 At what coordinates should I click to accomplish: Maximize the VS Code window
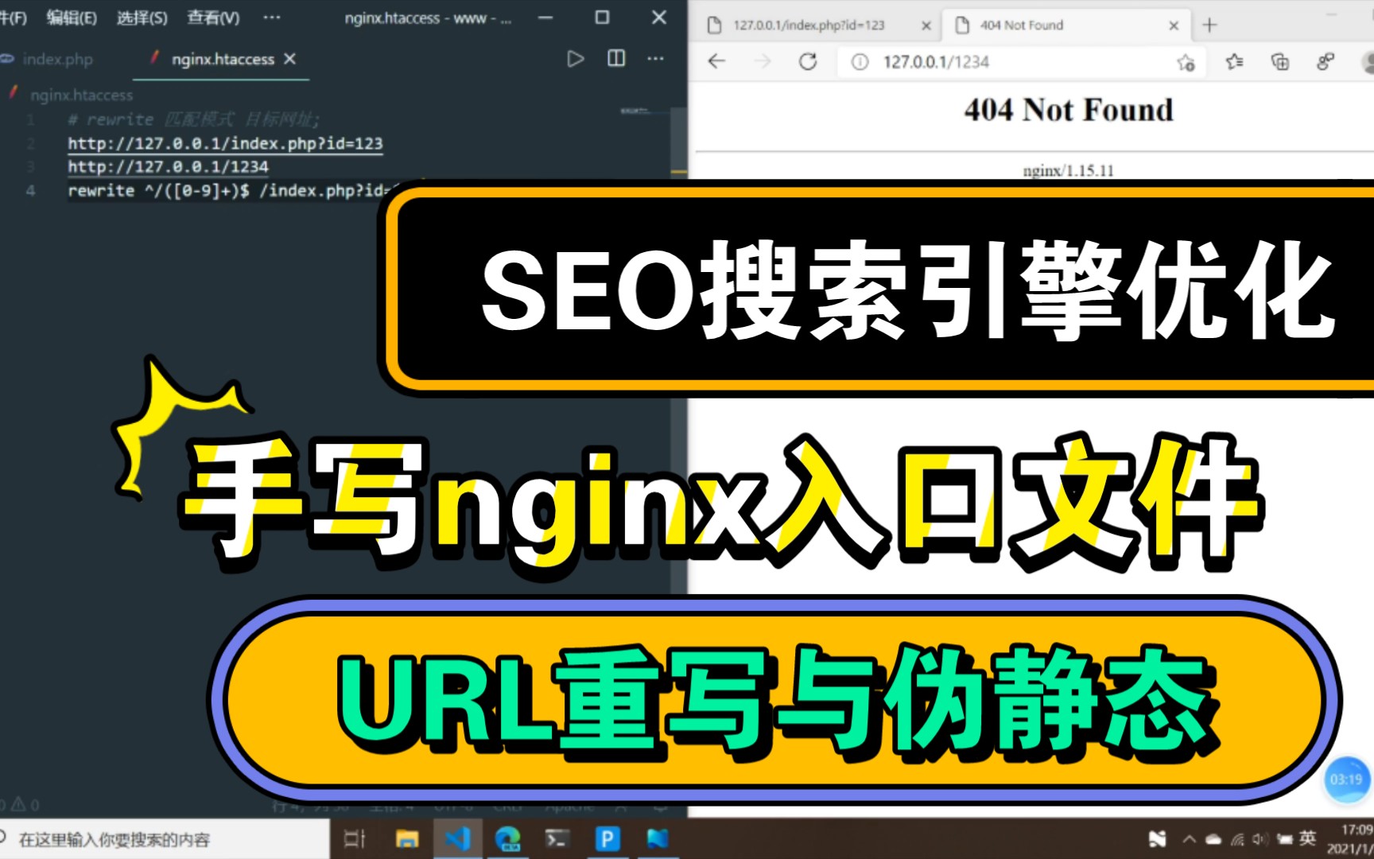tap(602, 17)
